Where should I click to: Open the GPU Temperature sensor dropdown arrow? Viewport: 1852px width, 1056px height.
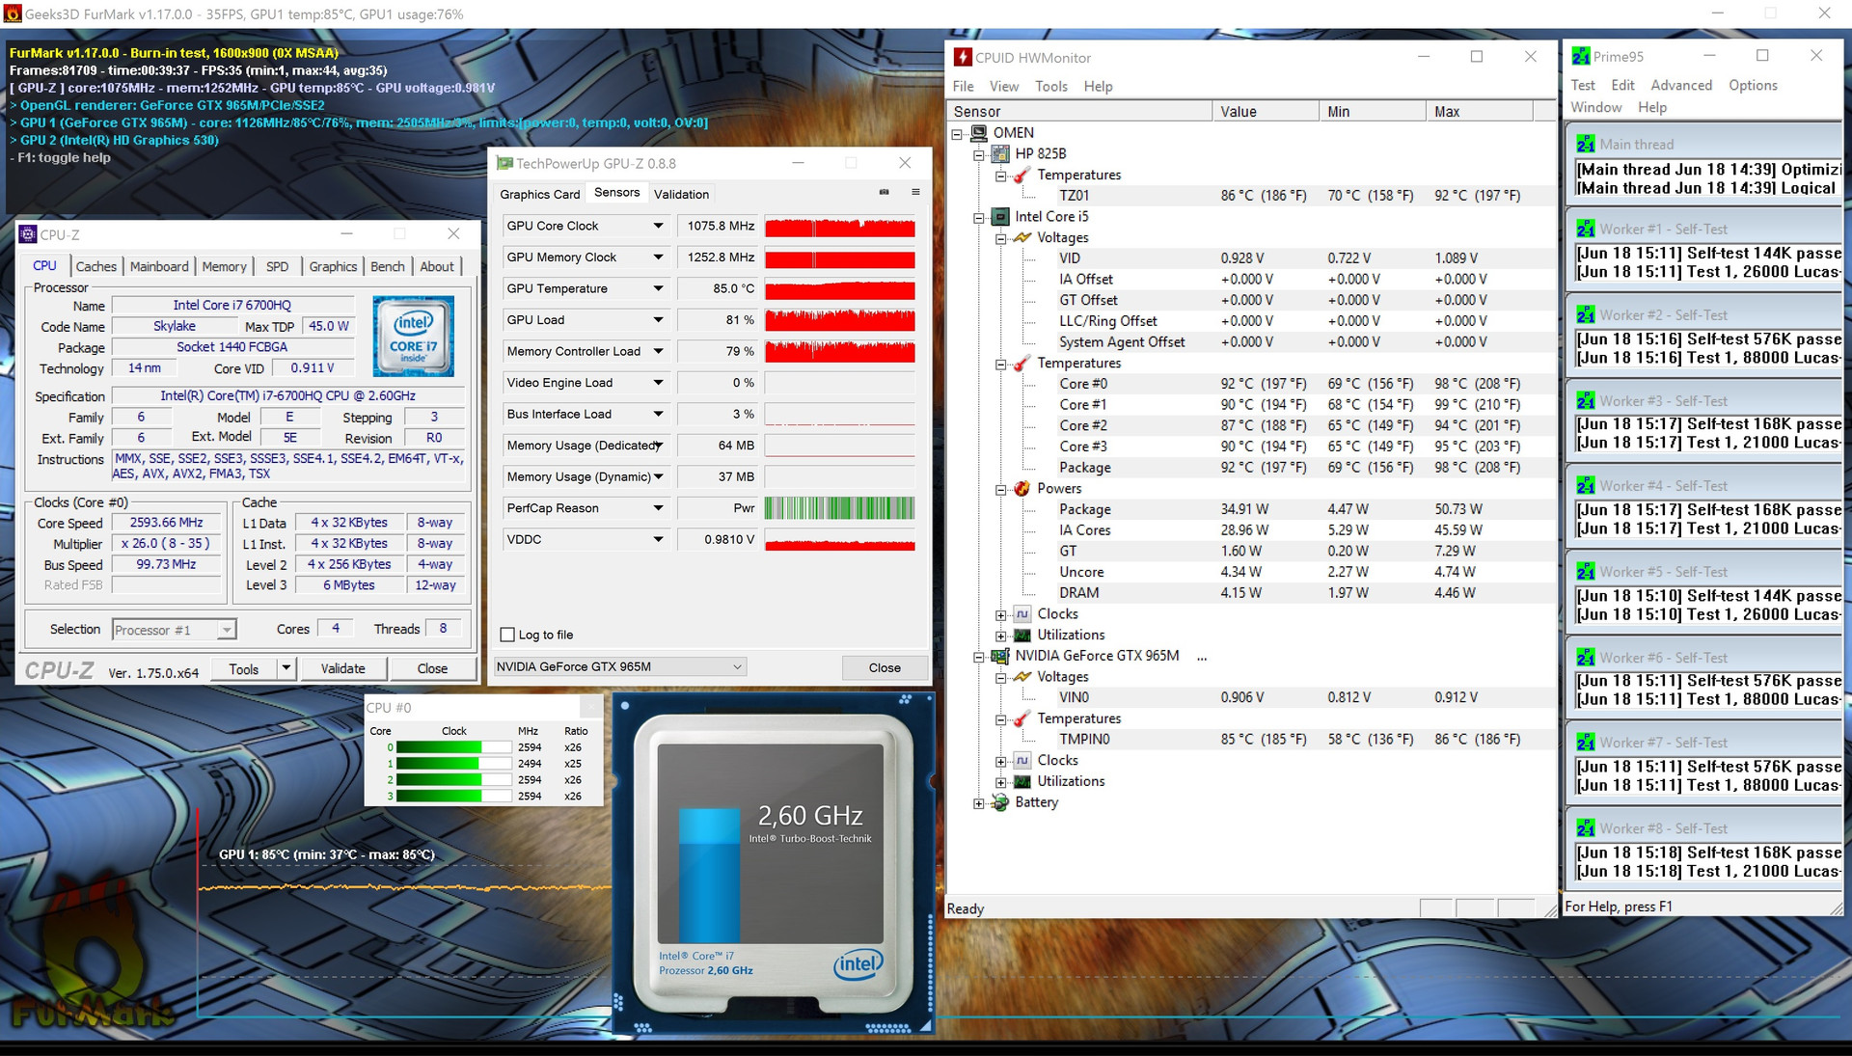pos(658,288)
